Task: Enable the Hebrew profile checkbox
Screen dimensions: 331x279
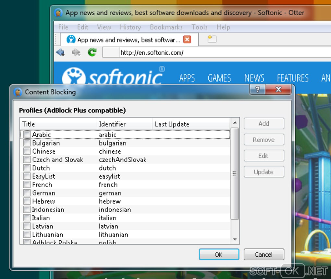Action: 27,201
